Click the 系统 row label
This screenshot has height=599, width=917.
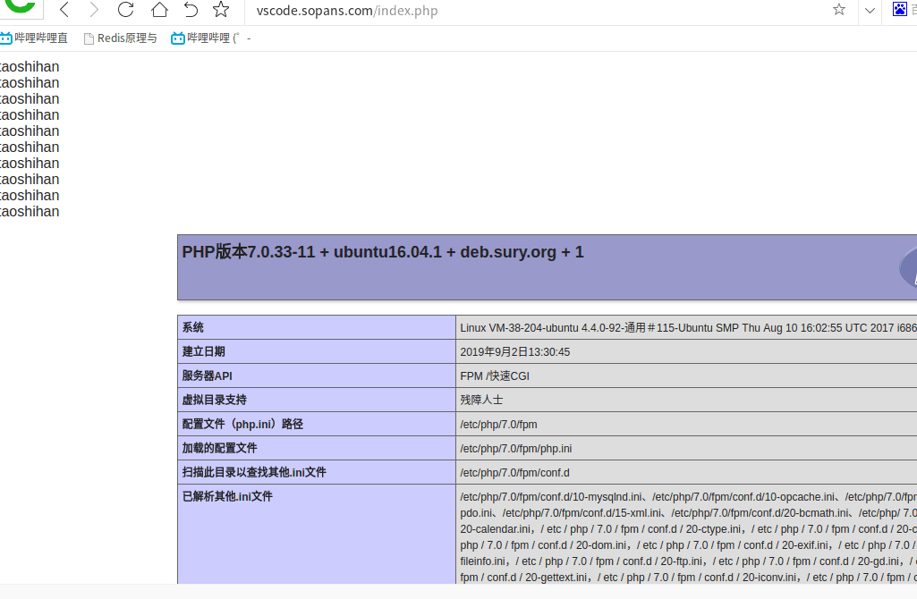tap(193, 327)
